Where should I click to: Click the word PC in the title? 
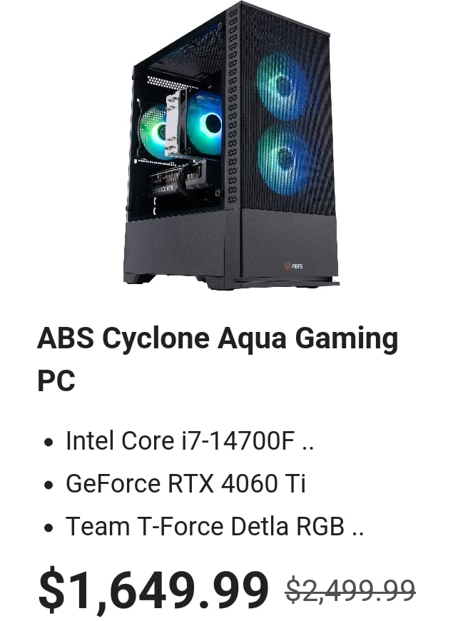point(56,380)
